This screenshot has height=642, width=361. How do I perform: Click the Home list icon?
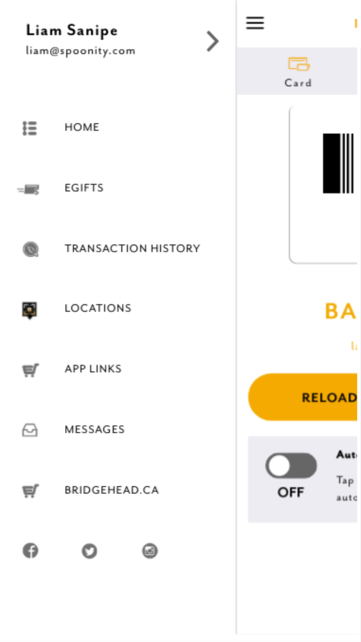pyautogui.click(x=30, y=128)
